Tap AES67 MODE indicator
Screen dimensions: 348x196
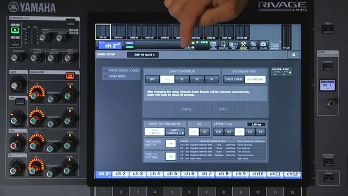(x=115, y=76)
